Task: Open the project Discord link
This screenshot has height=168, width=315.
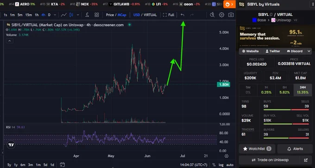Action: click(x=295, y=51)
